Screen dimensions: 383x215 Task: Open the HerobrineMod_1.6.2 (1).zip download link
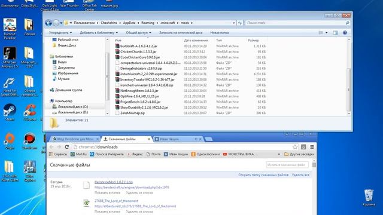click(114, 182)
